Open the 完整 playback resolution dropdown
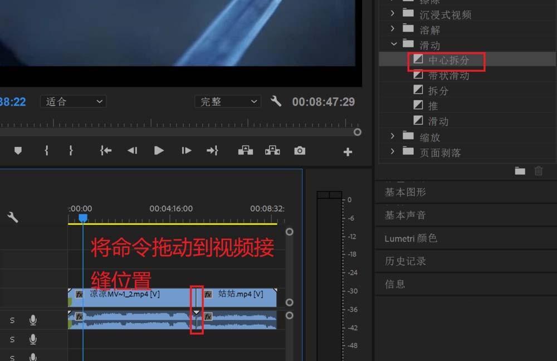 [227, 101]
